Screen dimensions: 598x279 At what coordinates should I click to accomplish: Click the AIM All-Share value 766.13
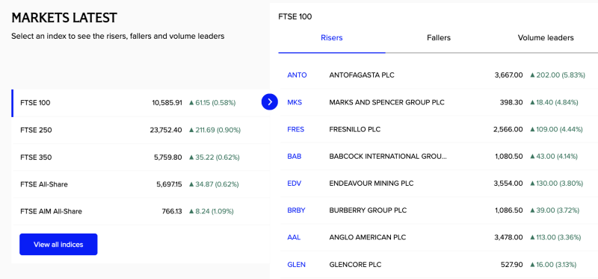pyautogui.click(x=173, y=211)
